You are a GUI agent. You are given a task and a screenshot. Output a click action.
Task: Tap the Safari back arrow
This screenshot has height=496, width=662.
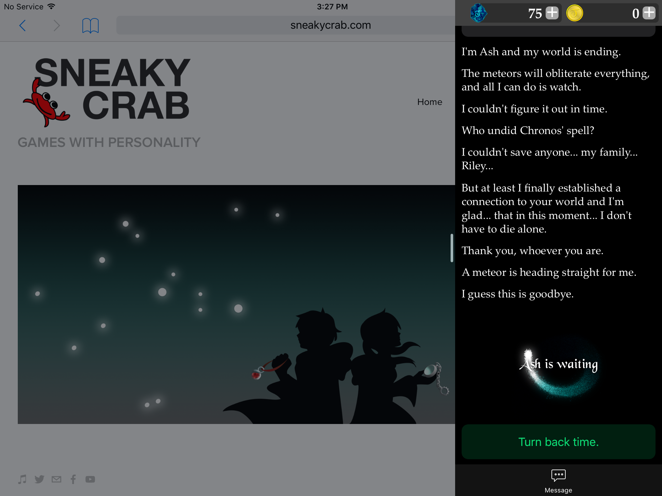point(22,26)
